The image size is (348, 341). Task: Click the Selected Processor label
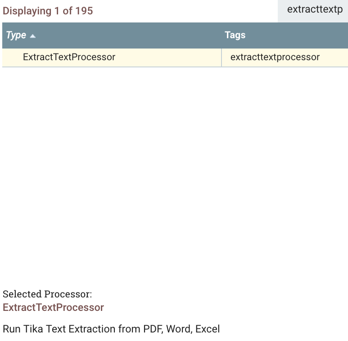click(47, 294)
